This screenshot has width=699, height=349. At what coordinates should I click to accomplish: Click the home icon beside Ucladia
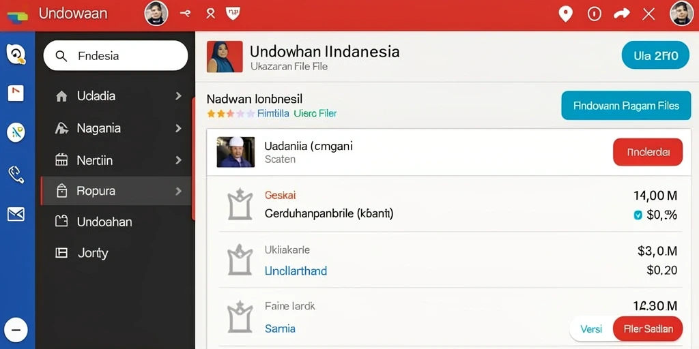(61, 96)
